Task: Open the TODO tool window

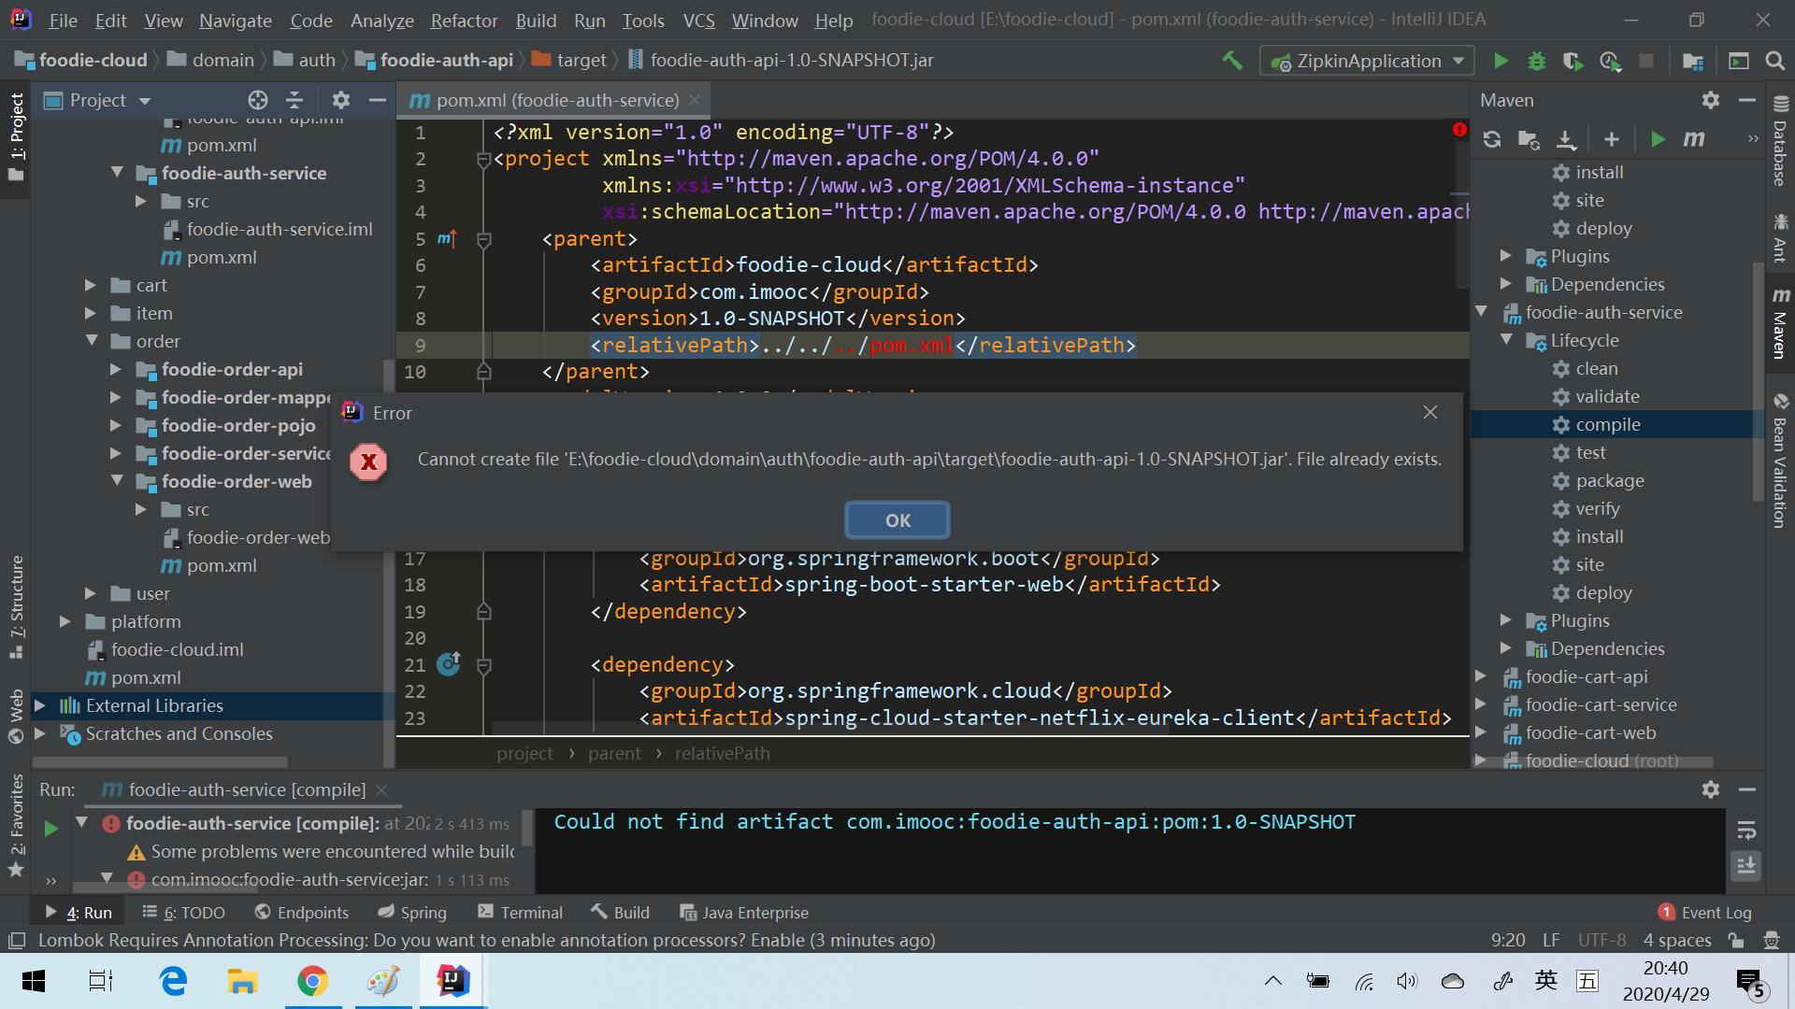Action: point(183,913)
